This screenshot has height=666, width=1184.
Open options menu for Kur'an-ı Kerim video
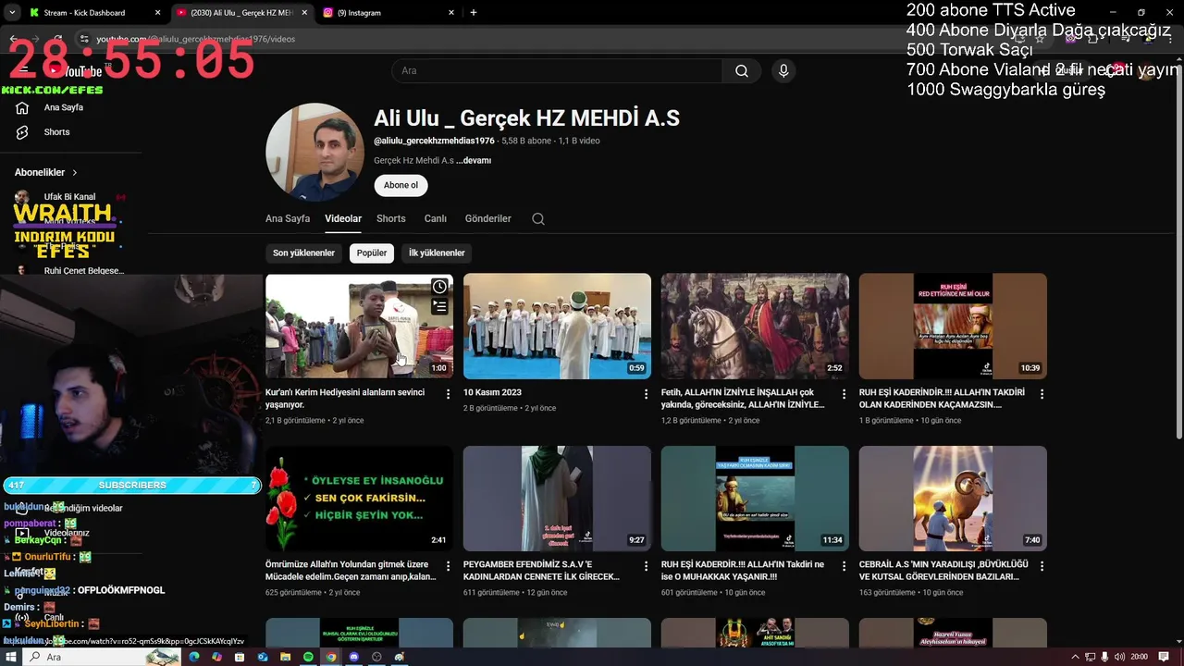449,394
